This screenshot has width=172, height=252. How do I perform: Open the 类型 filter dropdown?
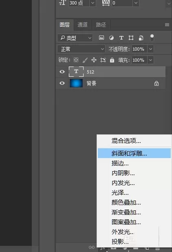(75, 38)
